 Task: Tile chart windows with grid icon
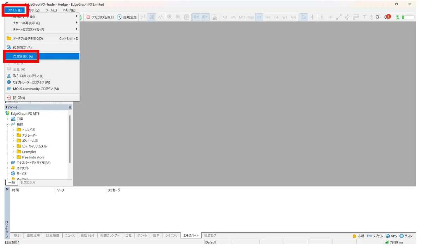tap(187, 17)
